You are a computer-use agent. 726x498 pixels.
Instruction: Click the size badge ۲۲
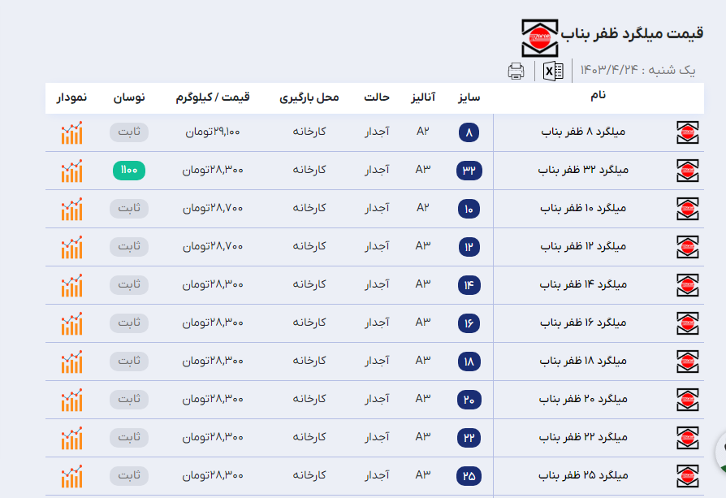pyautogui.click(x=469, y=437)
